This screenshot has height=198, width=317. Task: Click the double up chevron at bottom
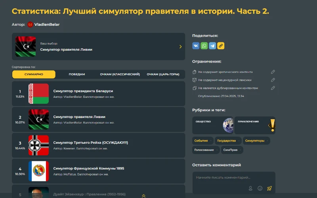(143, 196)
